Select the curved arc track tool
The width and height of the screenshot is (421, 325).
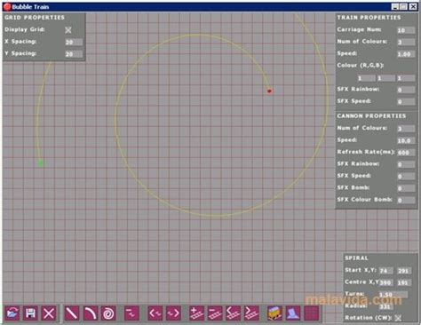(x=90, y=313)
